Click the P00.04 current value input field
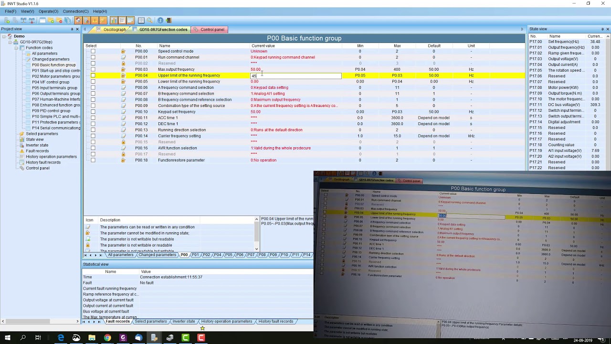 [296, 75]
